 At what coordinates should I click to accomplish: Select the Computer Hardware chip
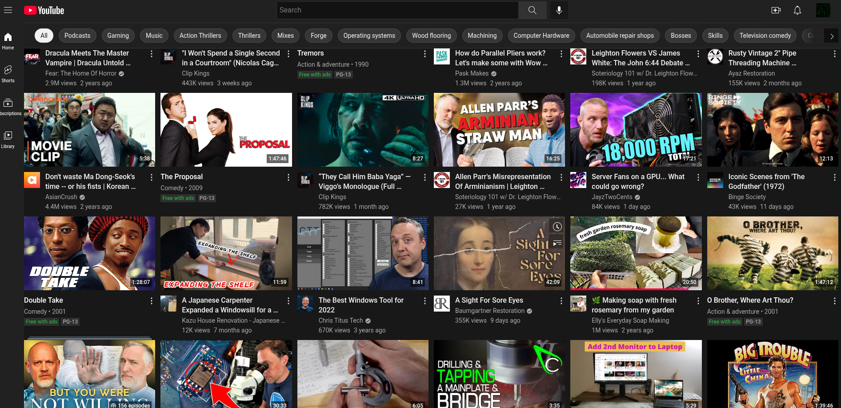pos(541,36)
